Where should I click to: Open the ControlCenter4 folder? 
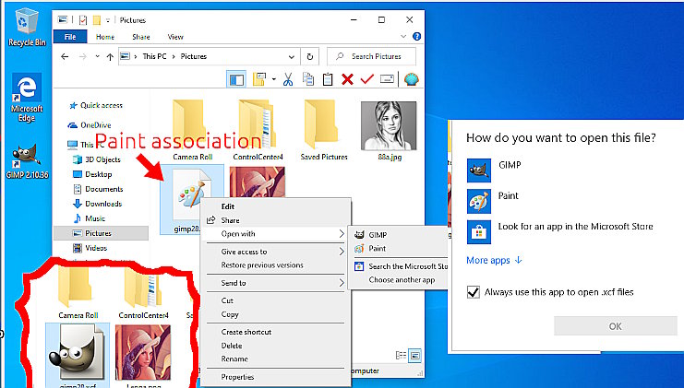click(258, 130)
